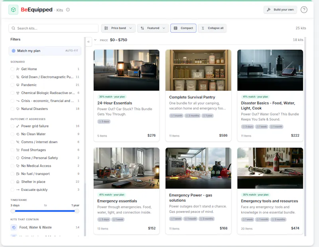Click the 13 items label on Emergency essentials

[103, 229]
